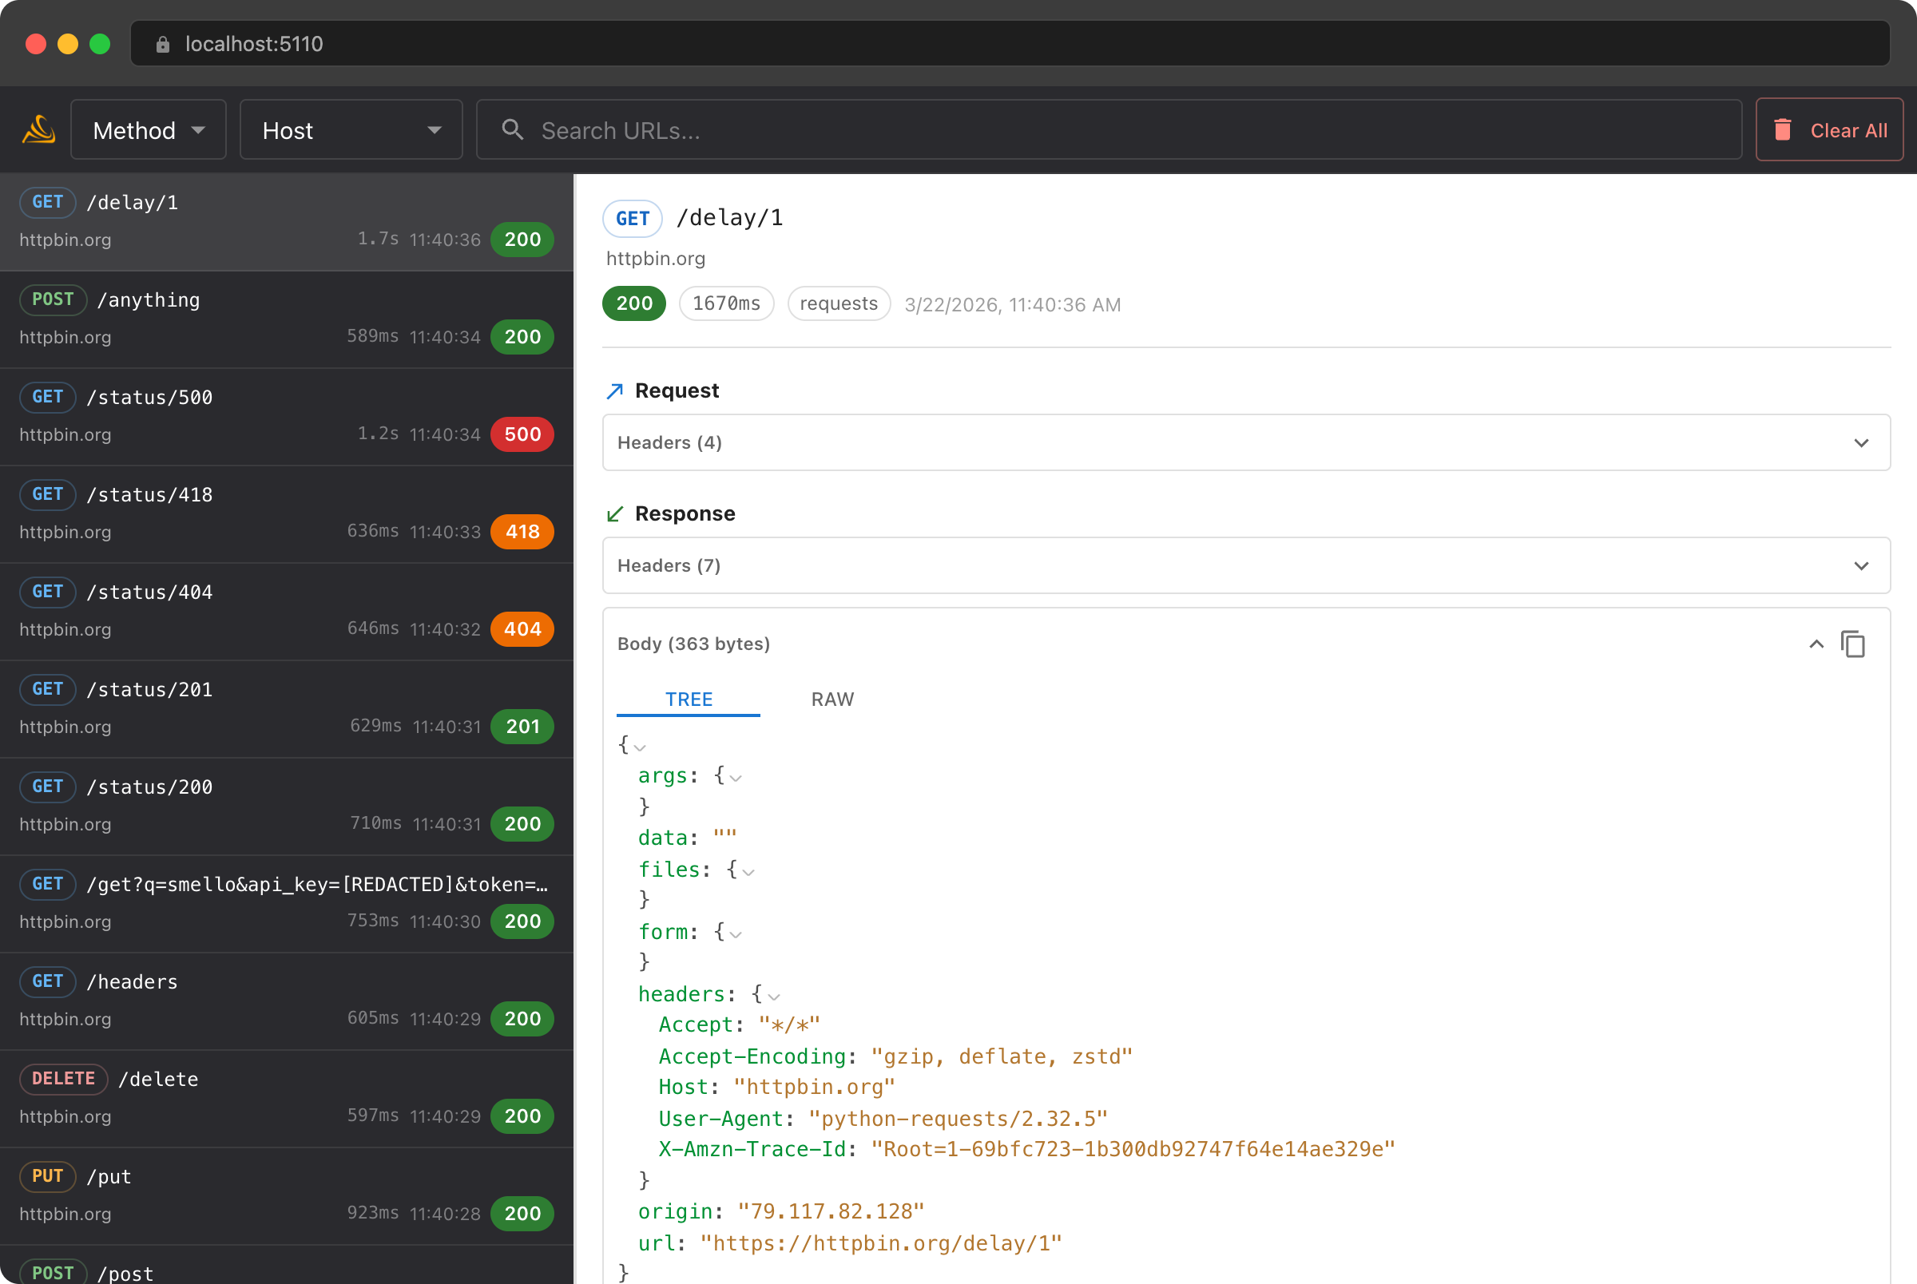The height and width of the screenshot is (1284, 1917).
Task: Click the Request arrow icon
Action: tap(614, 391)
